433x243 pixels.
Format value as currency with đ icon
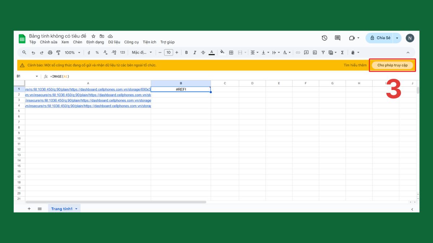pos(88,52)
